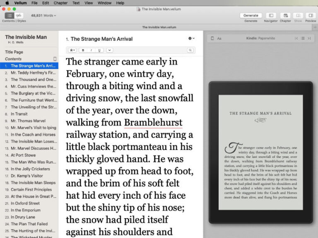This screenshot has width=318, height=238.
Task: Switch to Styles view icon
Action: pyautogui.click(x=19, y=16)
